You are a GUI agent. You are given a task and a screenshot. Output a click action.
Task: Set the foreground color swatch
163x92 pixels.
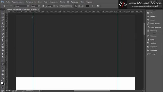pos(2,83)
